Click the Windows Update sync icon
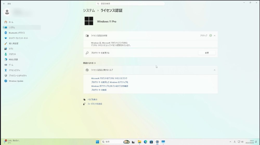The height and width of the screenshot is (145, 260). pyautogui.click(x=6, y=81)
